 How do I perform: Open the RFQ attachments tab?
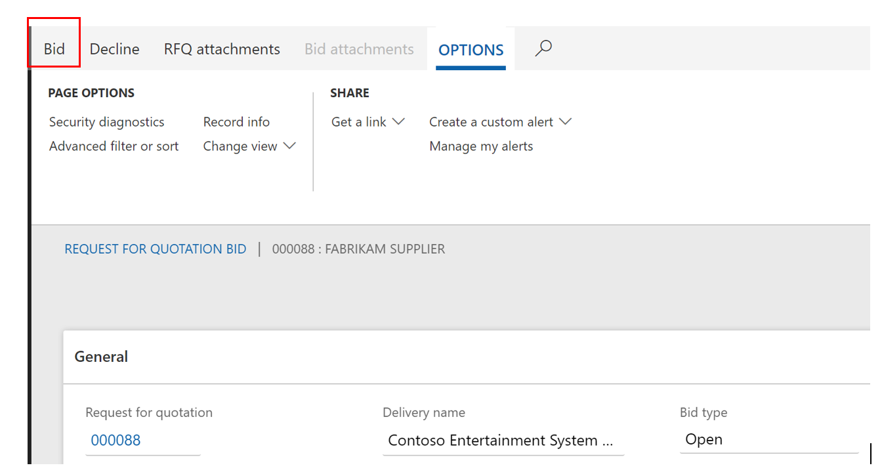pos(222,49)
